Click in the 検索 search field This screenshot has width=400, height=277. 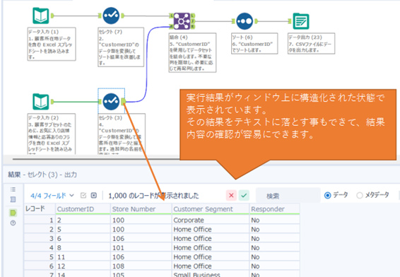point(288,196)
